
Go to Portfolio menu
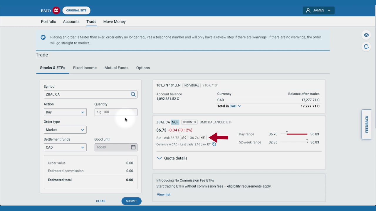tap(48, 22)
